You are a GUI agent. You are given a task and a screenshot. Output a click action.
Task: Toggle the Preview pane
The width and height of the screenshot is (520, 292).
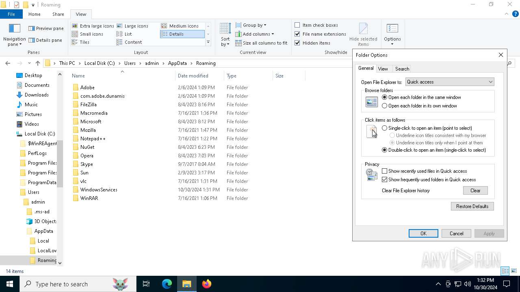pos(46,28)
